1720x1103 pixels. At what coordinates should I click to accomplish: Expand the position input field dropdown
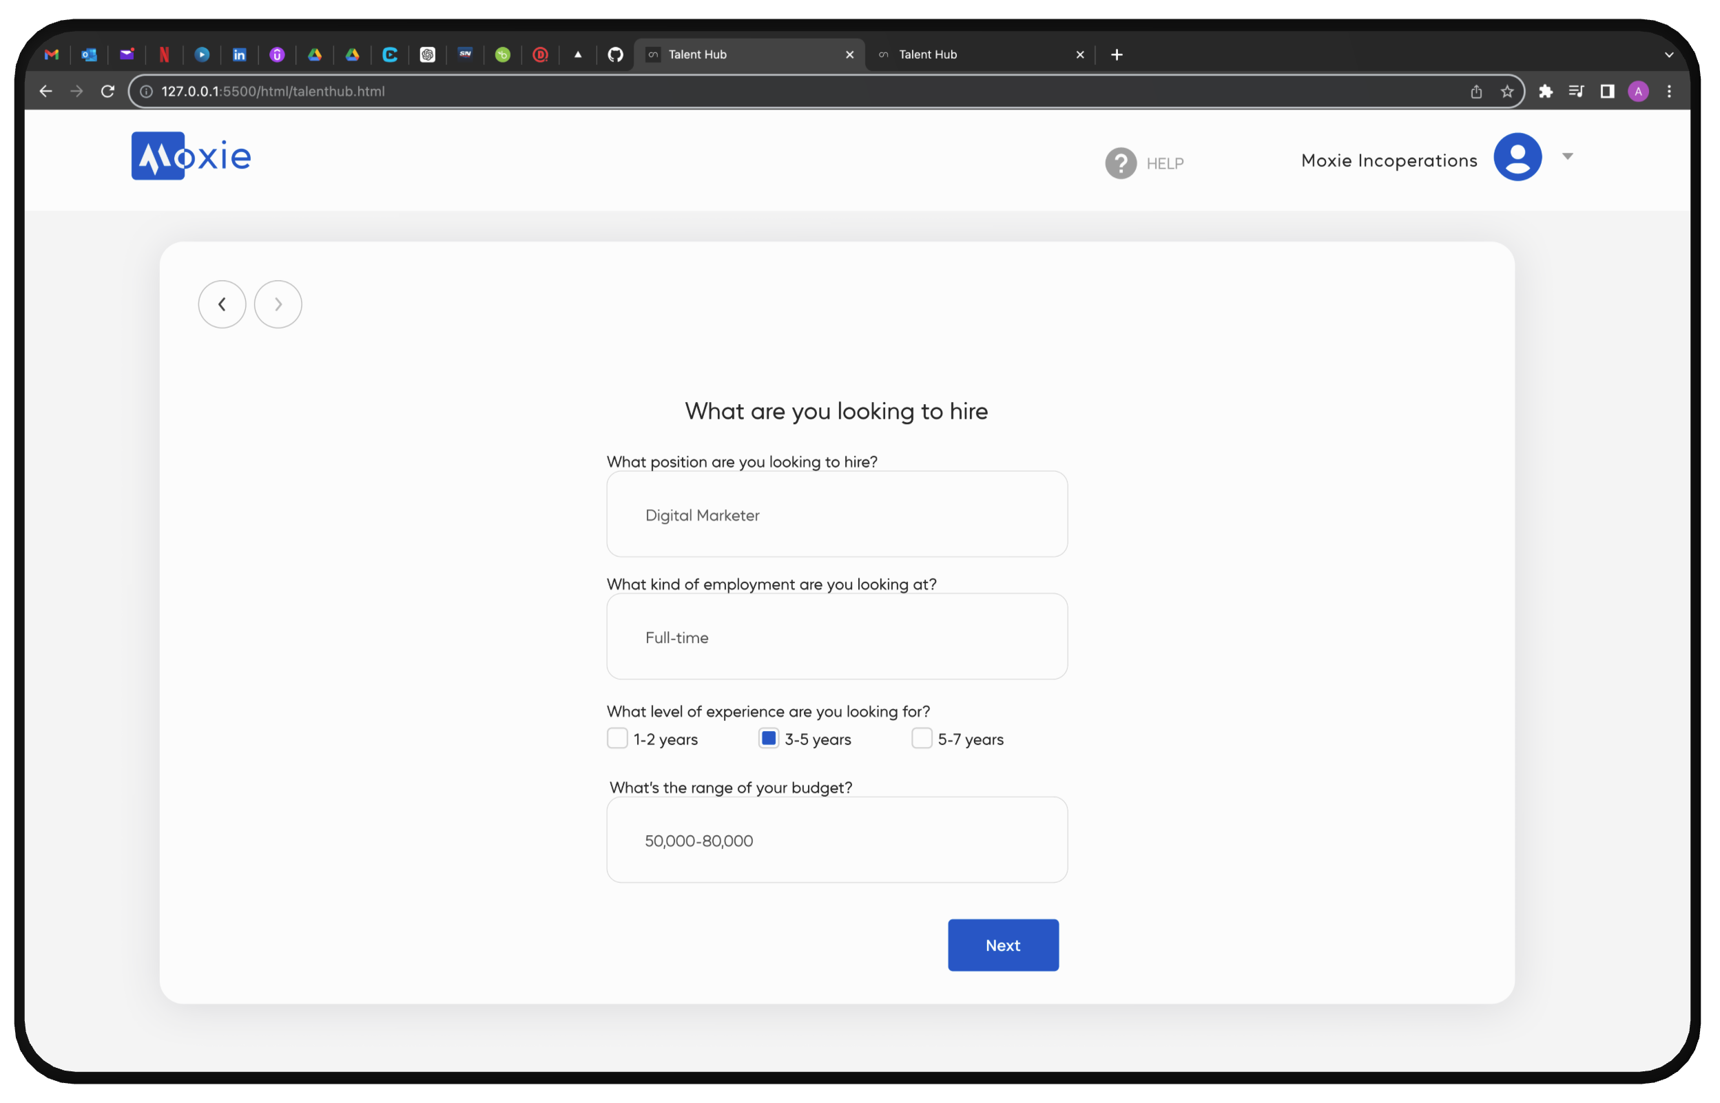[836, 514]
